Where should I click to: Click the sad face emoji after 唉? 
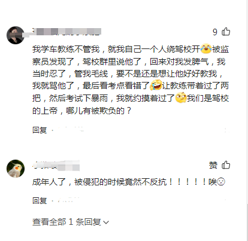(x=221, y=182)
